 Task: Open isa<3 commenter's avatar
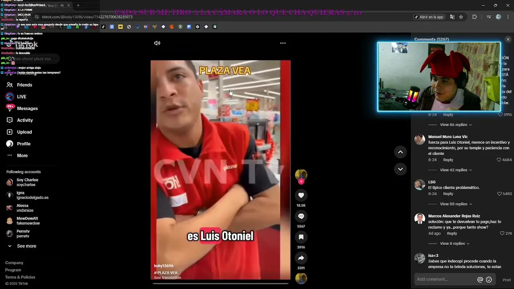[x=420, y=258]
